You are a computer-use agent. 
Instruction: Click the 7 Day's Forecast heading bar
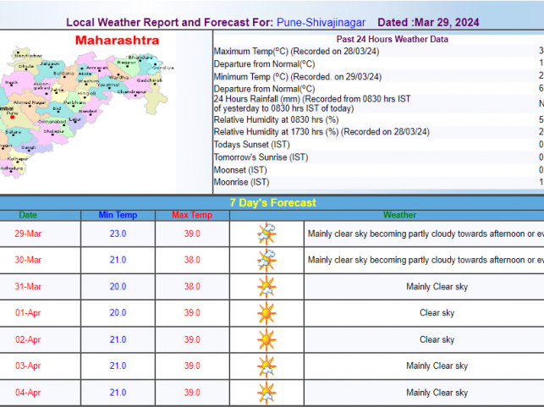(x=272, y=202)
